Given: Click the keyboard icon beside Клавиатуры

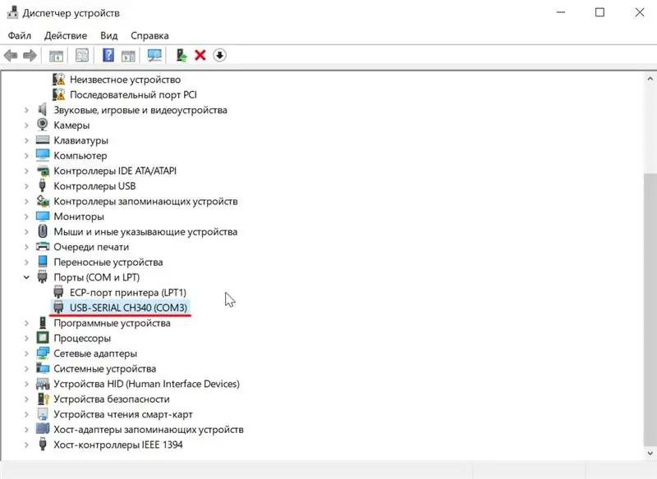Looking at the screenshot, I should 43,139.
